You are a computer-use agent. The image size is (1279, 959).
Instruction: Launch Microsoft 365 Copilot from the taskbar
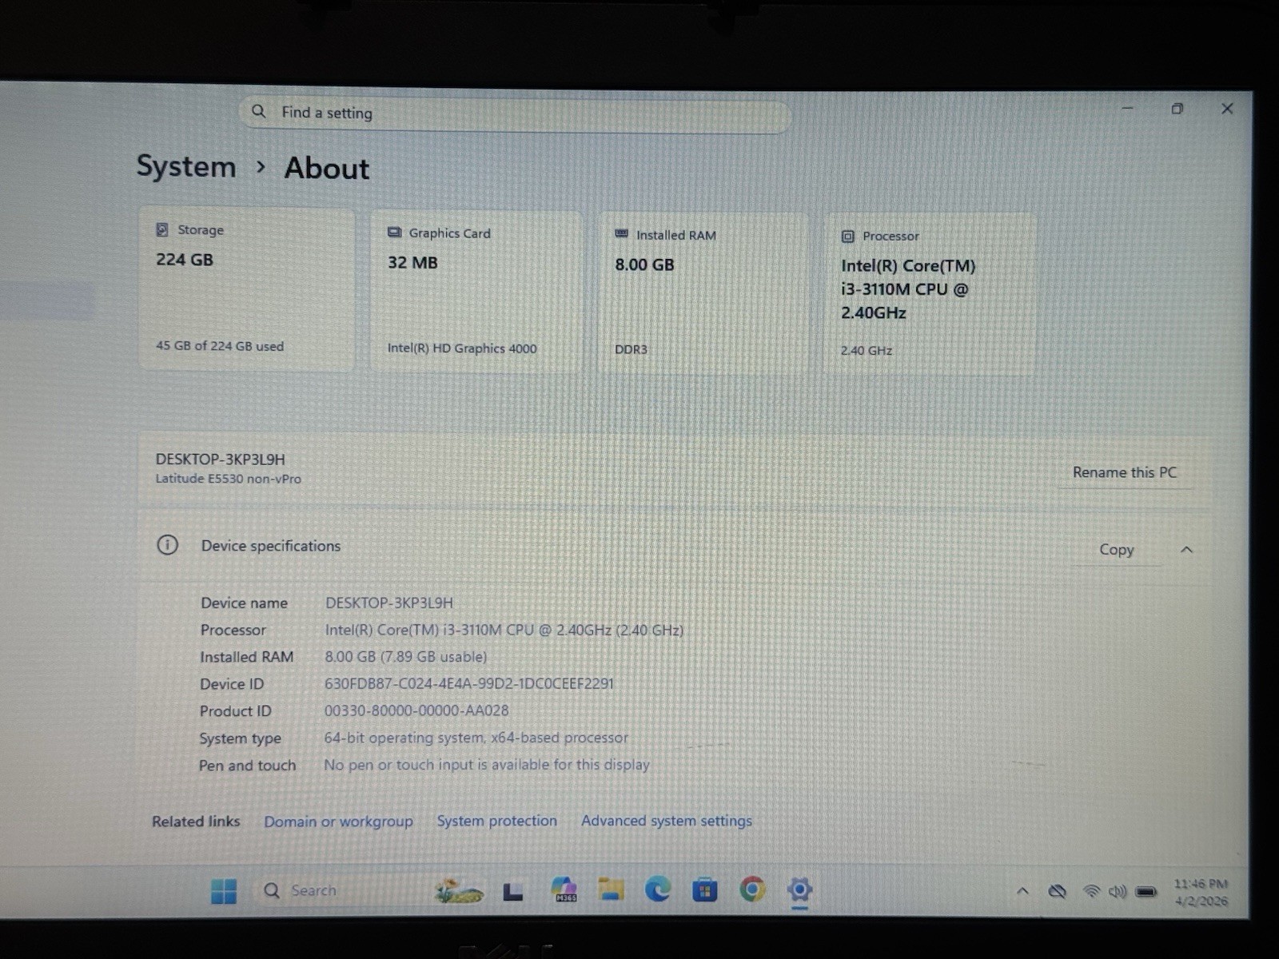pyautogui.click(x=564, y=889)
